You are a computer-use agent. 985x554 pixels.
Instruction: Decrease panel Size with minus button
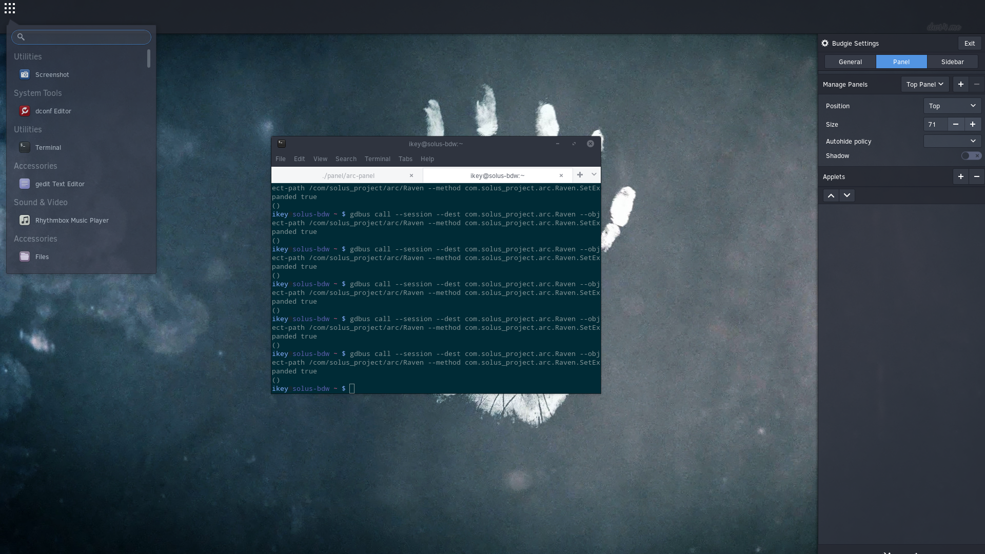pos(956,125)
